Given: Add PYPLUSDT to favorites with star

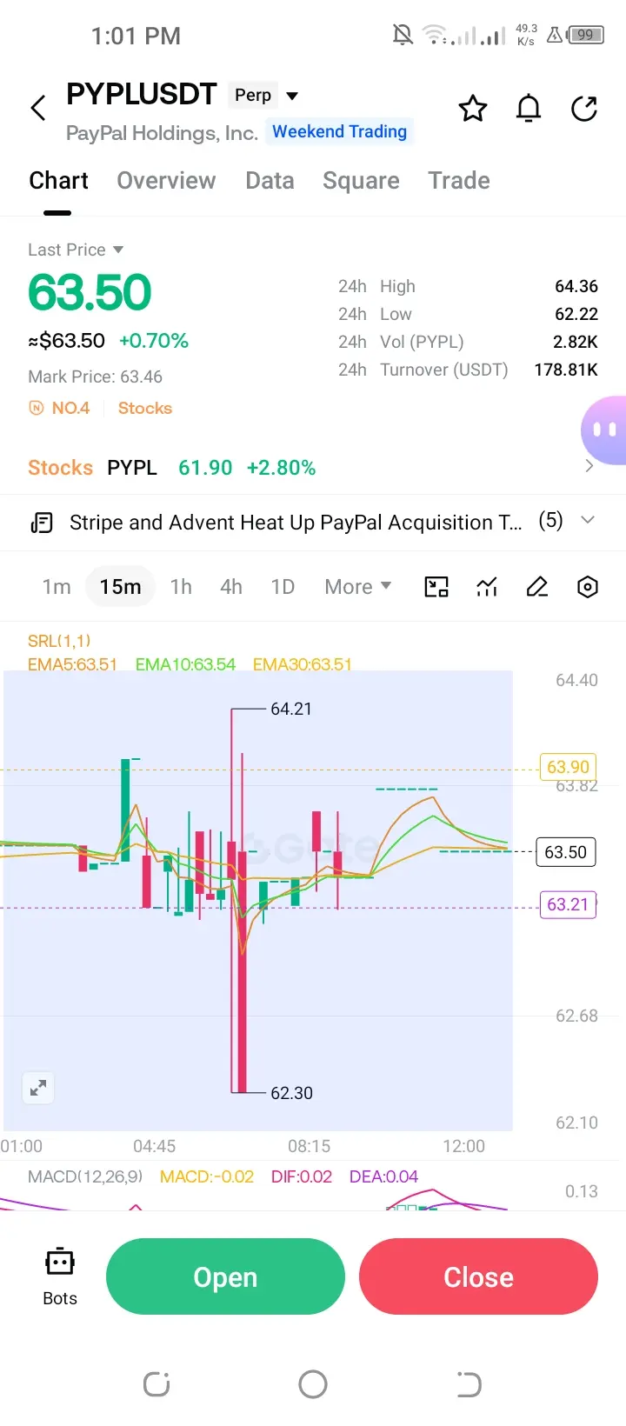Looking at the screenshot, I should pyautogui.click(x=473, y=109).
